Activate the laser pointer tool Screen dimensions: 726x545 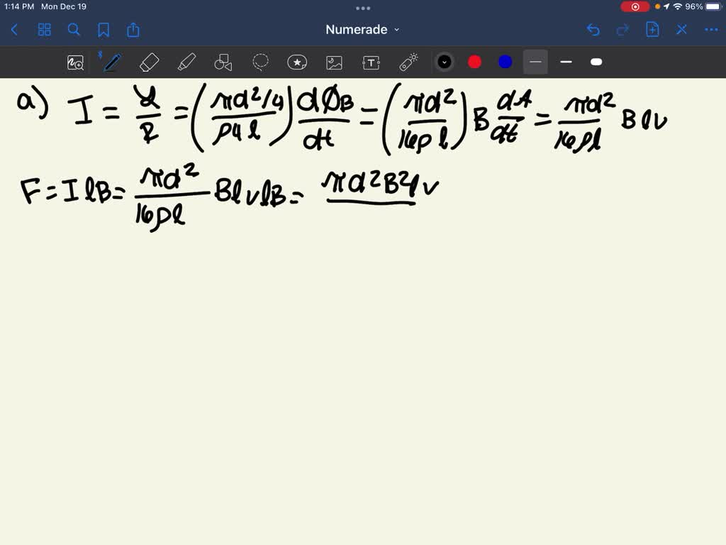pos(408,62)
